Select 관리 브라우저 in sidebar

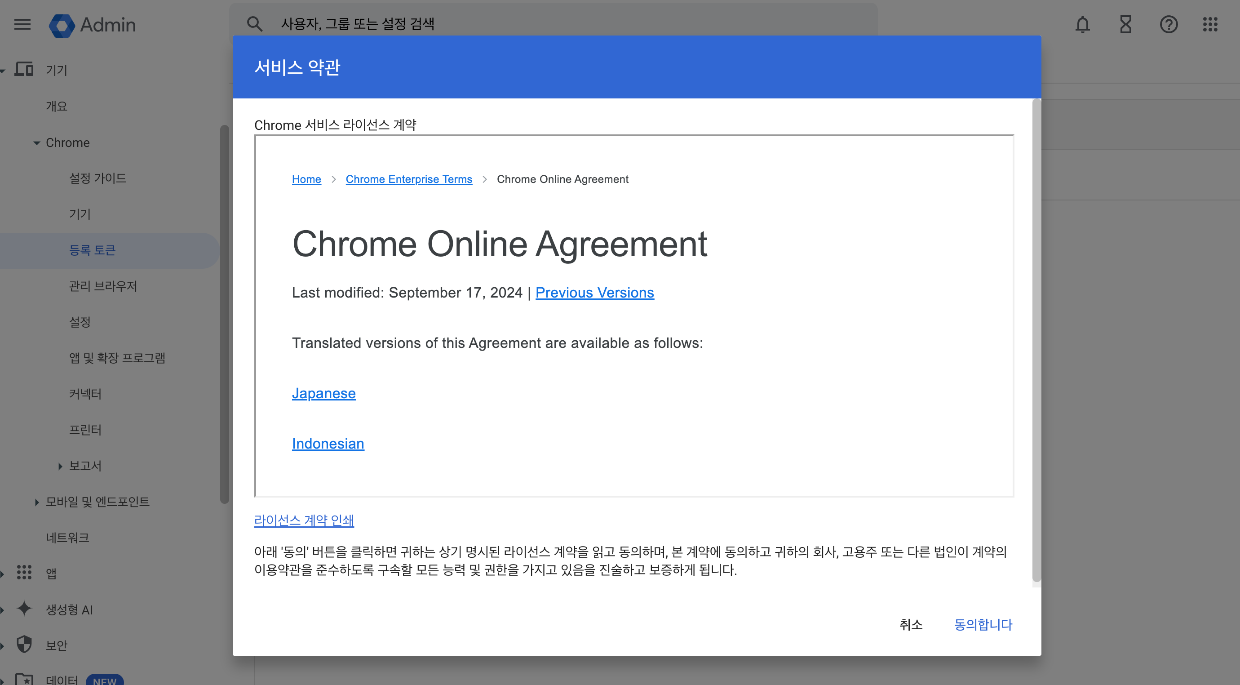(103, 286)
